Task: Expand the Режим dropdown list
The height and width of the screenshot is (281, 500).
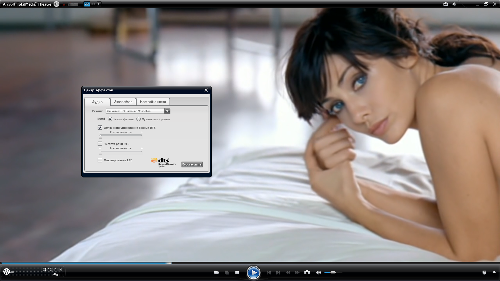Action: click(x=167, y=111)
